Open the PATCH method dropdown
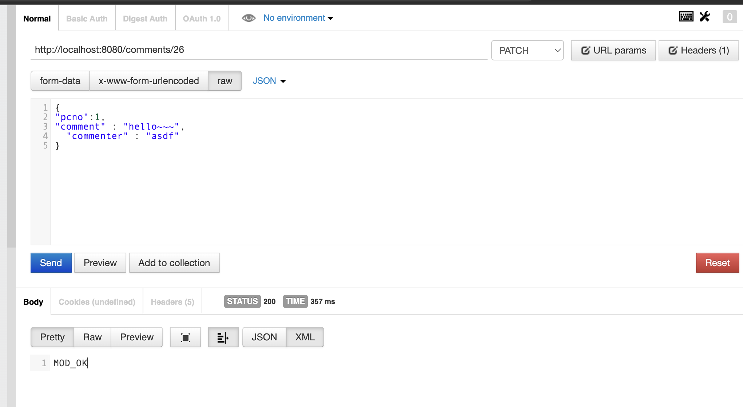The width and height of the screenshot is (743, 407). (527, 51)
